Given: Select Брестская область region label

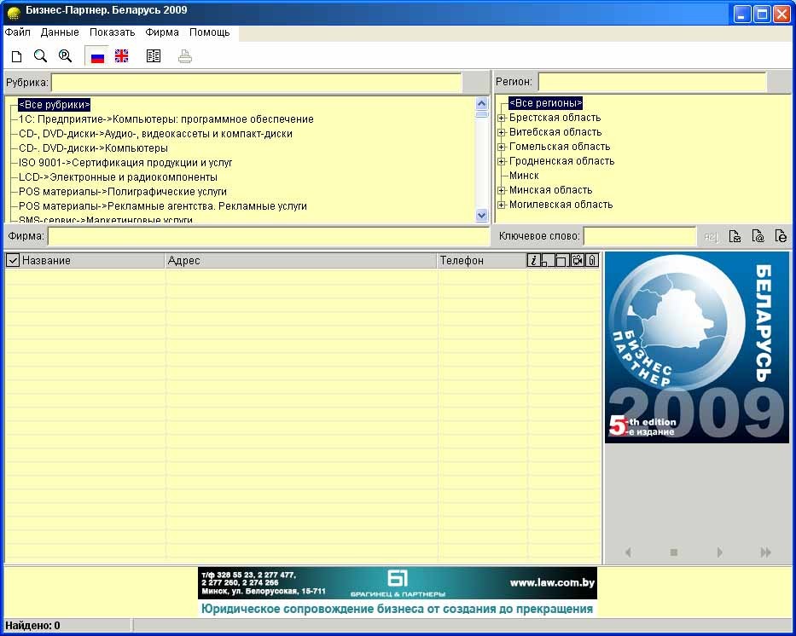Looking at the screenshot, I should (555, 118).
